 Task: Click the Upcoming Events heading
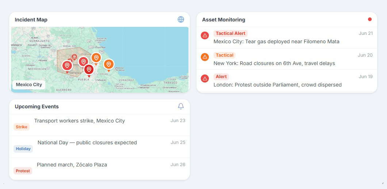pyautogui.click(x=37, y=106)
